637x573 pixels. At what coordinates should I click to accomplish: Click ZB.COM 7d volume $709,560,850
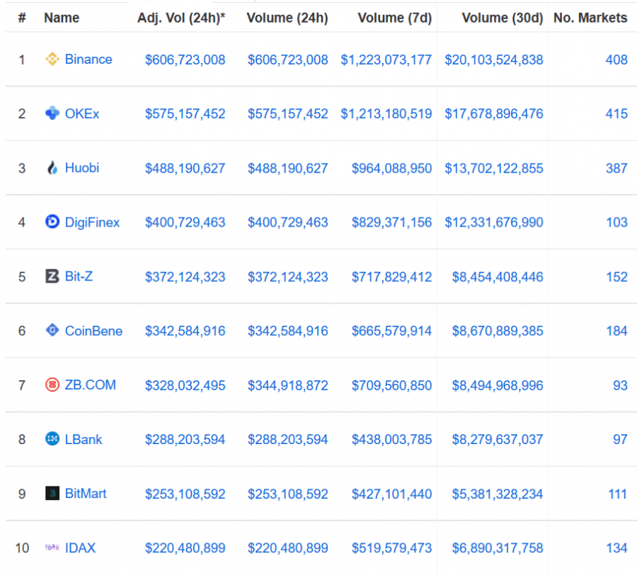(x=391, y=385)
